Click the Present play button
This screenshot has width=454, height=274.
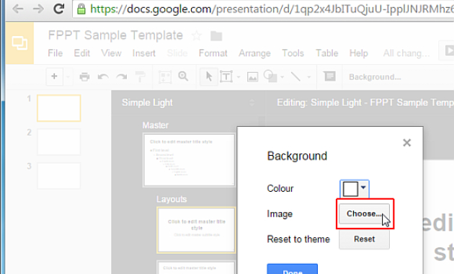(x=447, y=50)
